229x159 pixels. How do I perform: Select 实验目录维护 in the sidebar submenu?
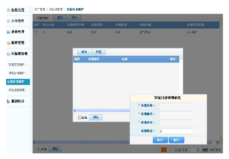point(18,82)
